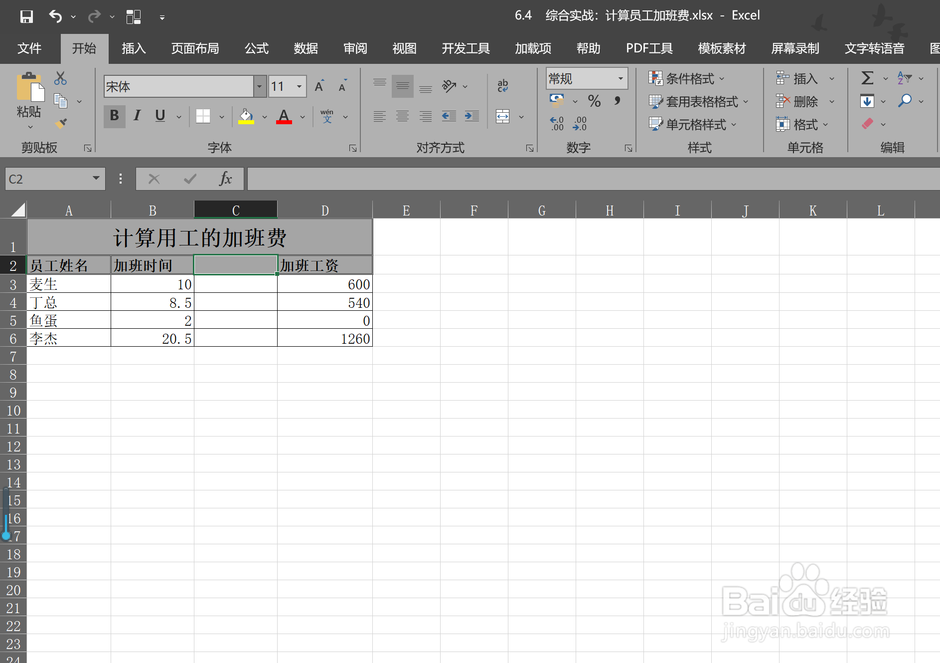Switch to the 页面布局 tab
The image size is (940, 663).
pyautogui.click(x=195, y=48)
